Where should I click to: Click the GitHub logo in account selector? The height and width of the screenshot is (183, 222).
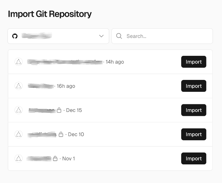click(15, 36)
